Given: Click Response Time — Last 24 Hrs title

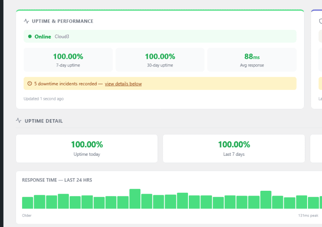Looking at the screenshot, I should pyautogui.click(x=57, y=180).
